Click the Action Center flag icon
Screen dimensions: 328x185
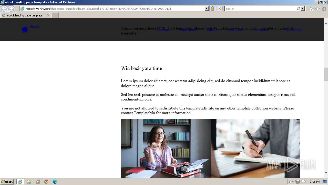point(304,182)
